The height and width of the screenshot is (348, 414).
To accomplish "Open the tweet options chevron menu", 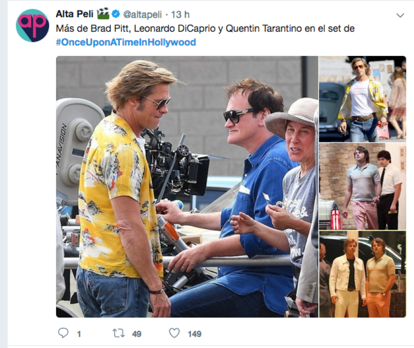I will [400, 16].
